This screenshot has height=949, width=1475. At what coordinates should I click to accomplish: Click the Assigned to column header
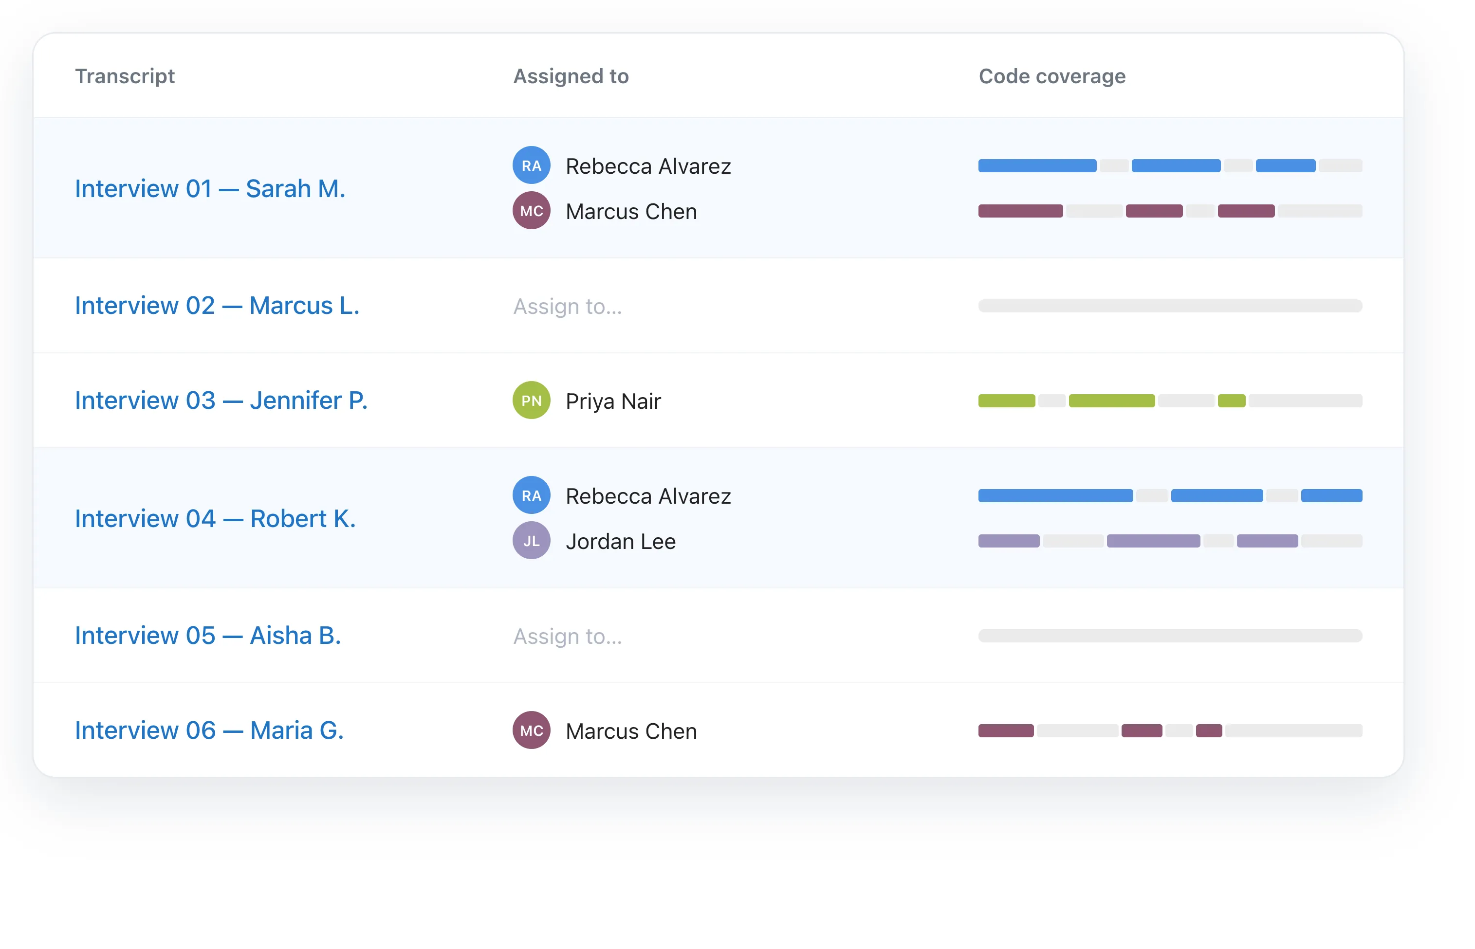571,76
